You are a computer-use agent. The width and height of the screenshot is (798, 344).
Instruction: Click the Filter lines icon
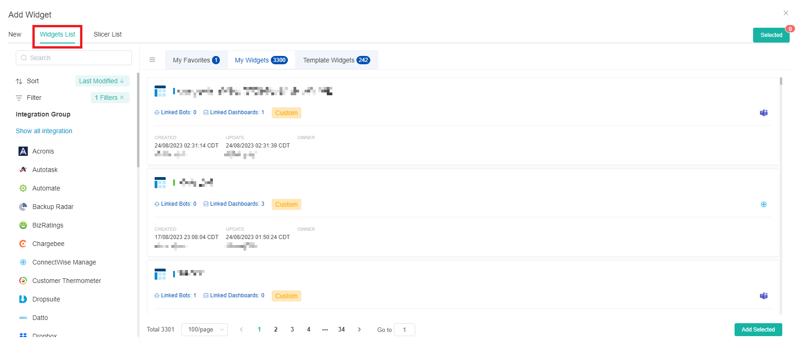[x=19, y=98]
